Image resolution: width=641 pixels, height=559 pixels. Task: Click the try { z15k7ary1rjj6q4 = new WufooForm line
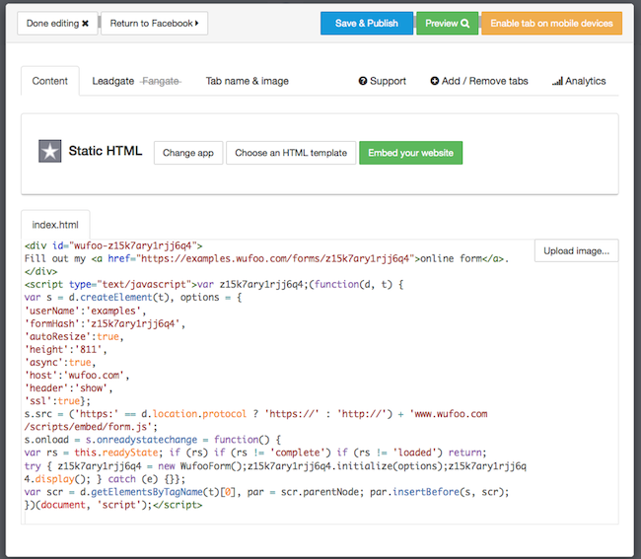coord(275,465)
